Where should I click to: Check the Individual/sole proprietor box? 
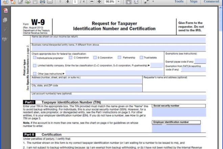[x=34, y=58]
